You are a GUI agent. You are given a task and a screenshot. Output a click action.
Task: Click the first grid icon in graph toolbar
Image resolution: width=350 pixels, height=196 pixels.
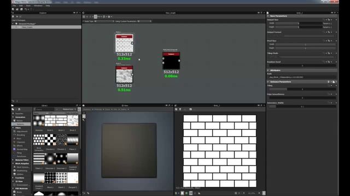click(x=84, y=17)
